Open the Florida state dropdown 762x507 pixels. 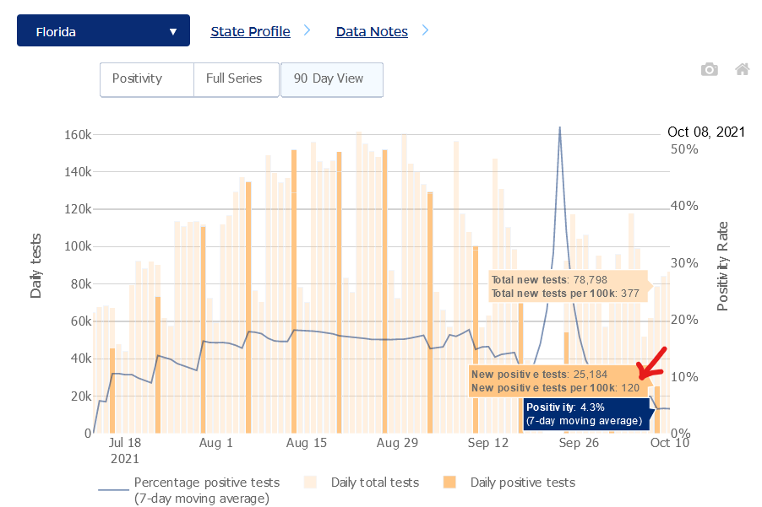pyautogui.click(x=103, y=31)
